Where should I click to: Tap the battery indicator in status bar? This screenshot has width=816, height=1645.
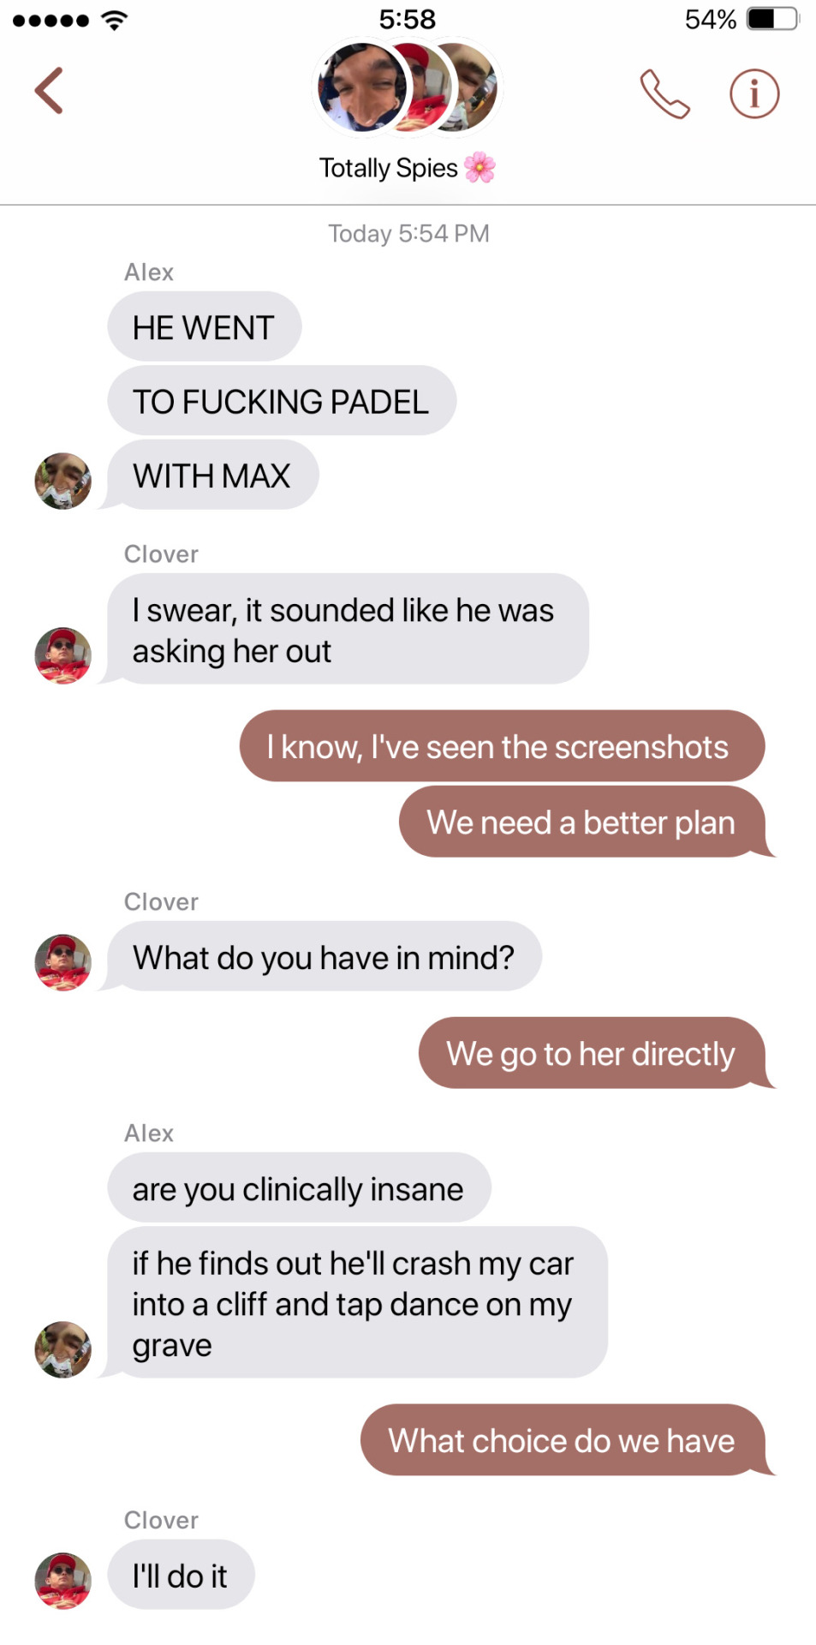773,19
